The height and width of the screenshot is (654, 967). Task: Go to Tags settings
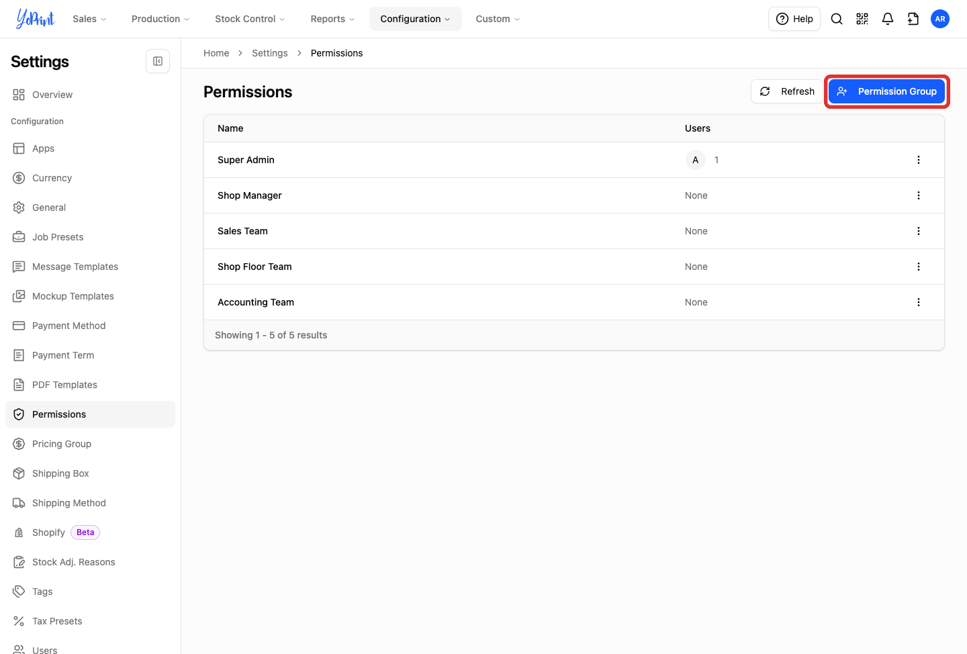90,592
